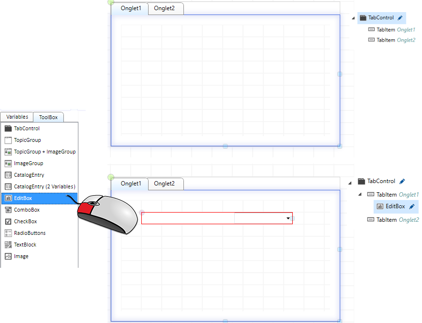
Task: Open Onglet2 tab in lower designer
Action: click(x=165, y=184)
